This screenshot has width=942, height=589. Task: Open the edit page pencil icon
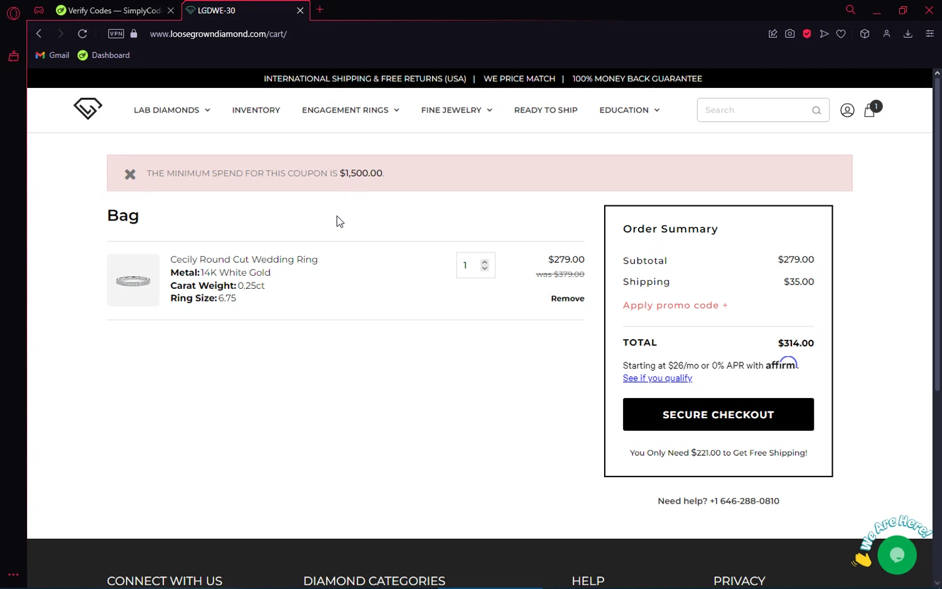pyautogui.click(x=772, y=34)
